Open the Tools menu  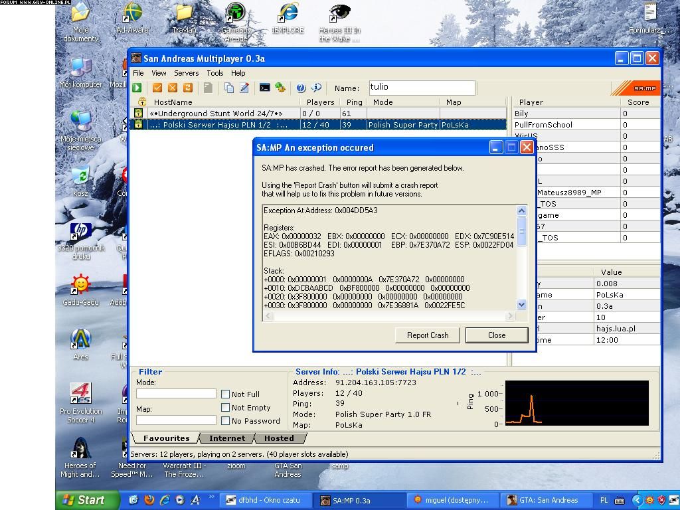[214, 73]
